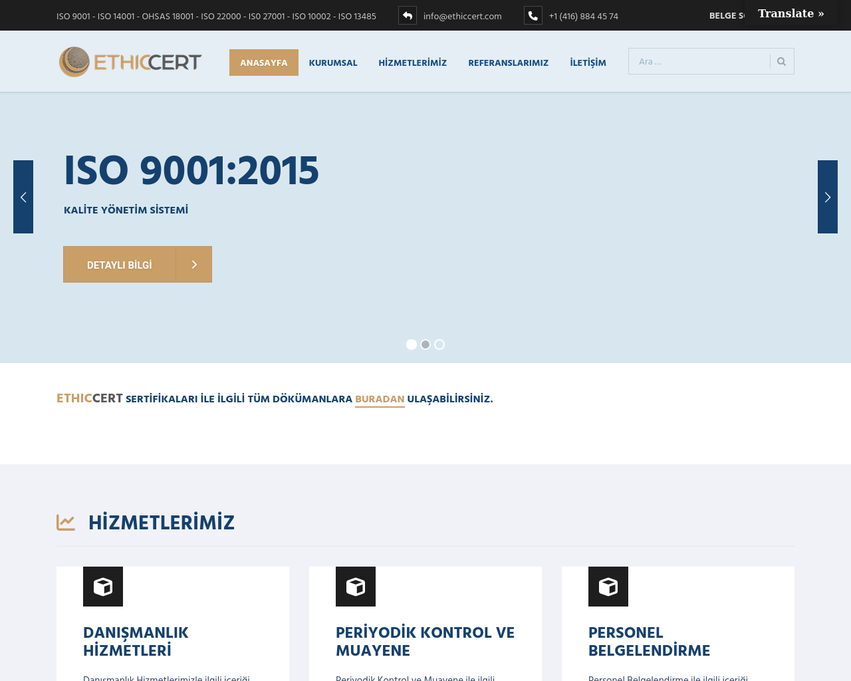The height and width of the screenshot is (681, 851).
Task: Go to the previous slide arrow
Action: coord(23,197)
